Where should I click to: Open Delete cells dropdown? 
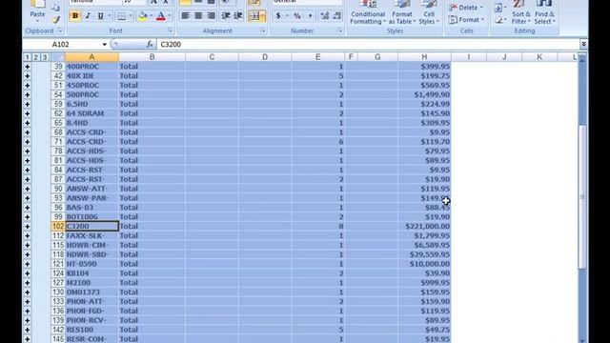[x=466, y=8]
